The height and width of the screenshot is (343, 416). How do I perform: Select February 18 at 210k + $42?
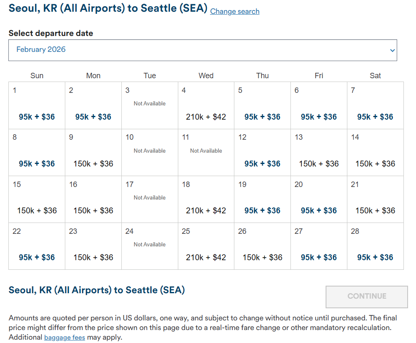pyautogui.click(x=206, y=210)
